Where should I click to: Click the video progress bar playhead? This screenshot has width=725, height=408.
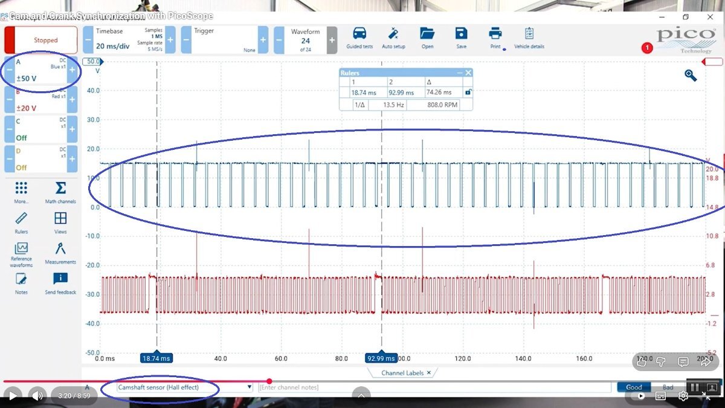click(x=269, y=381)
